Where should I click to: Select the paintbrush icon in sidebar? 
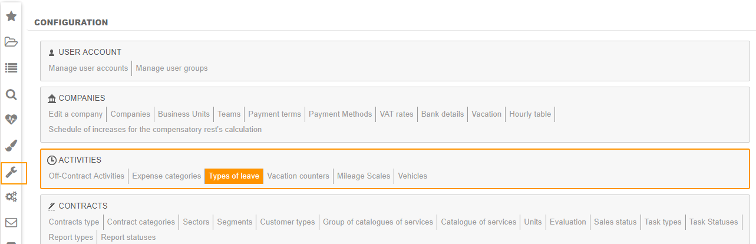point(11,146)
